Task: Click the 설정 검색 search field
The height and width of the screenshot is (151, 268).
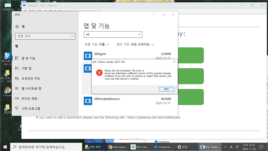Action: [45, 36]
